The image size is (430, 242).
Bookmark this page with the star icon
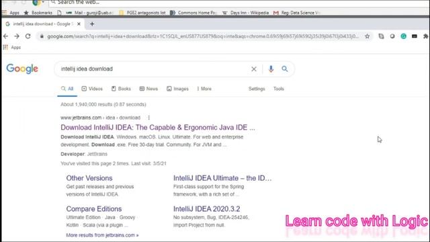pyautogui.click(x=368, y=36)
